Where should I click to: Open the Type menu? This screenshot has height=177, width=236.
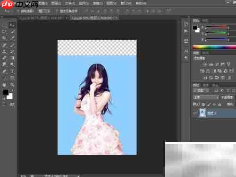click(70, 3)
